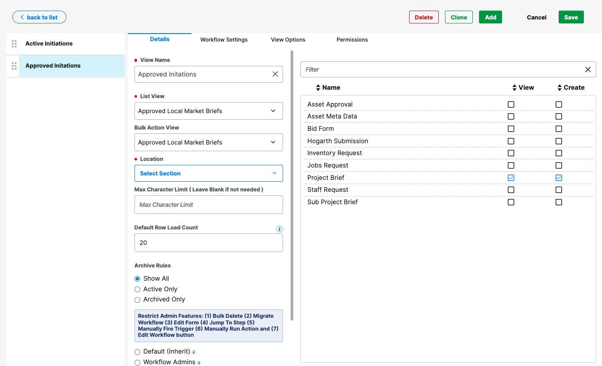Screen dimensions: 602x366
Task: Click the Save button
Action: click(571, 17)
